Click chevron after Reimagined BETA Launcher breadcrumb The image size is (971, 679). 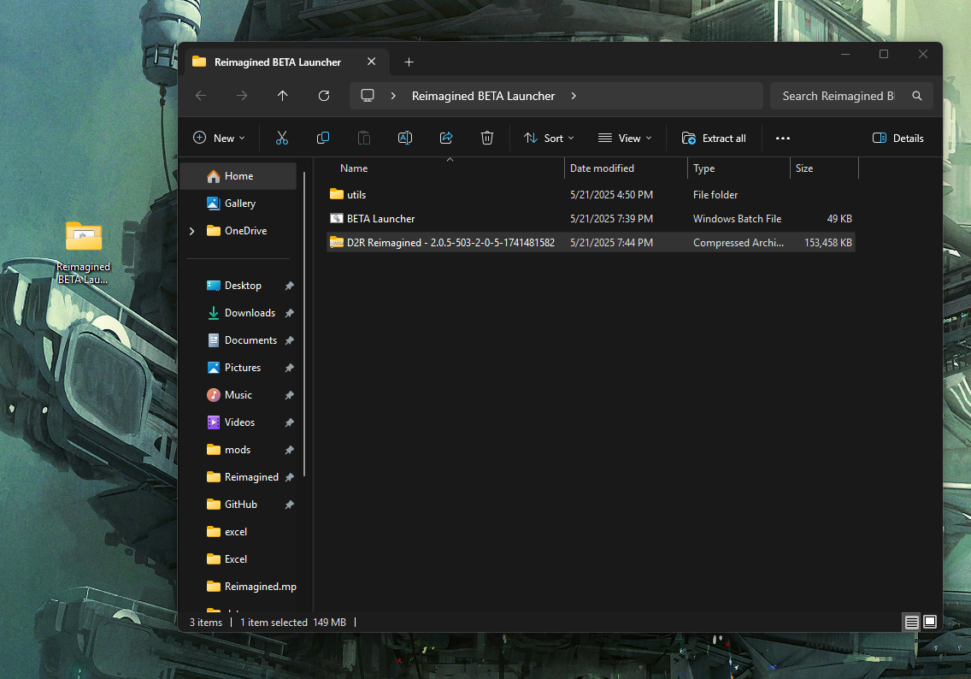(574, 96)
